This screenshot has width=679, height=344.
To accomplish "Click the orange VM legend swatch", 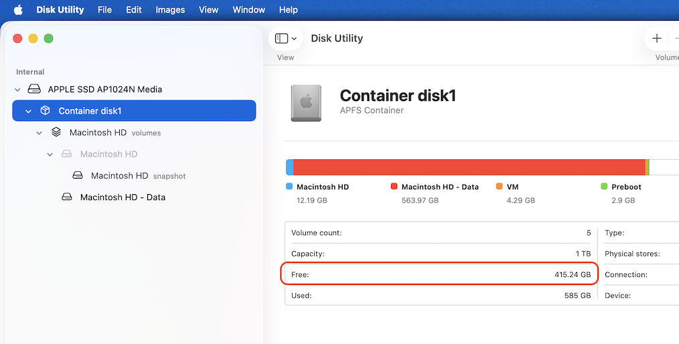I will click(500, 187).
